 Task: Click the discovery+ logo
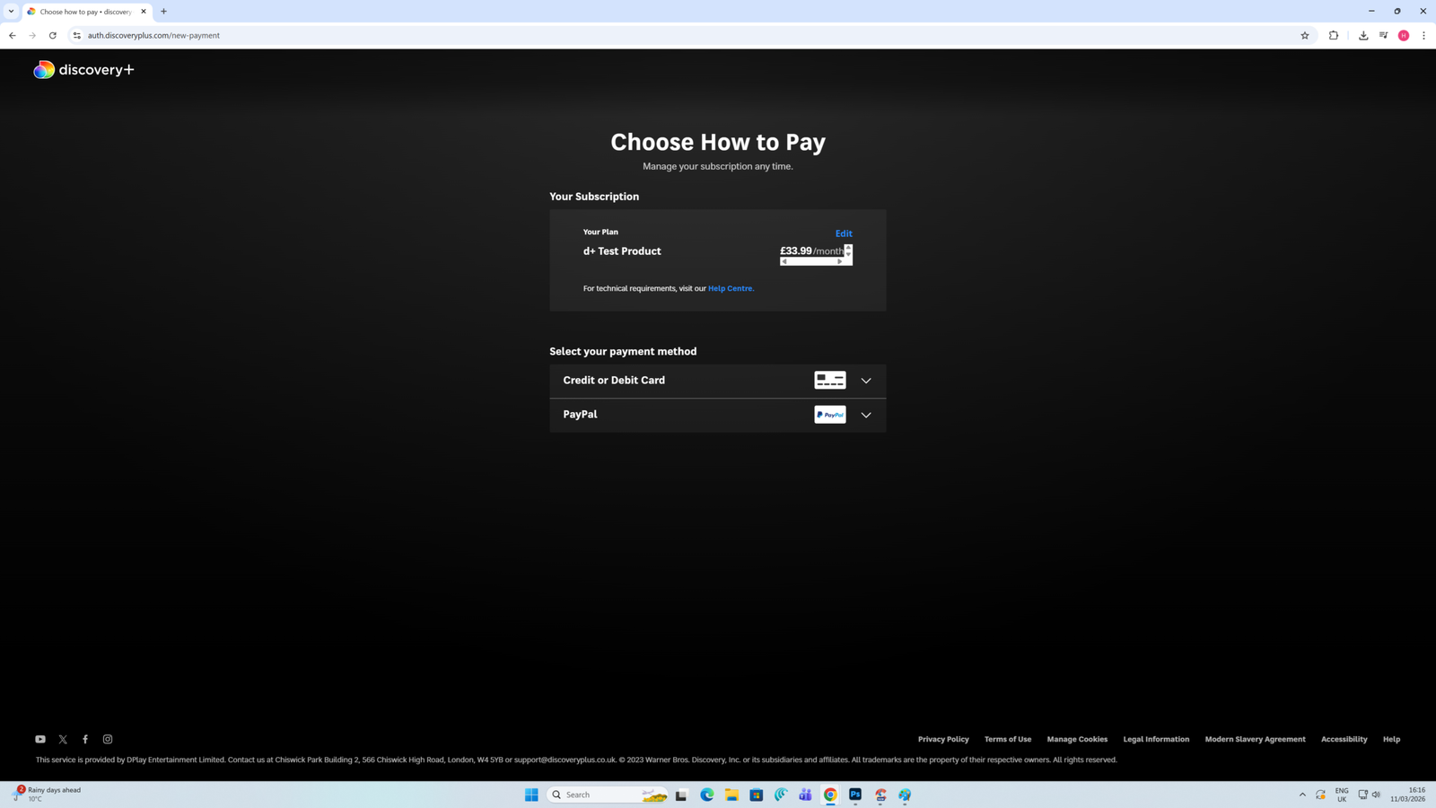pyautogui.click(x=83, y=69)
